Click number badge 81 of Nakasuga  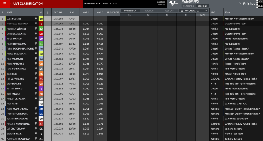click(x=41, y=139)
